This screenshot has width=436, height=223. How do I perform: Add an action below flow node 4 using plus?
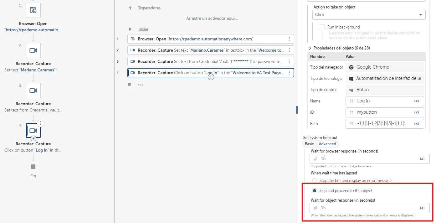[33, 138]
